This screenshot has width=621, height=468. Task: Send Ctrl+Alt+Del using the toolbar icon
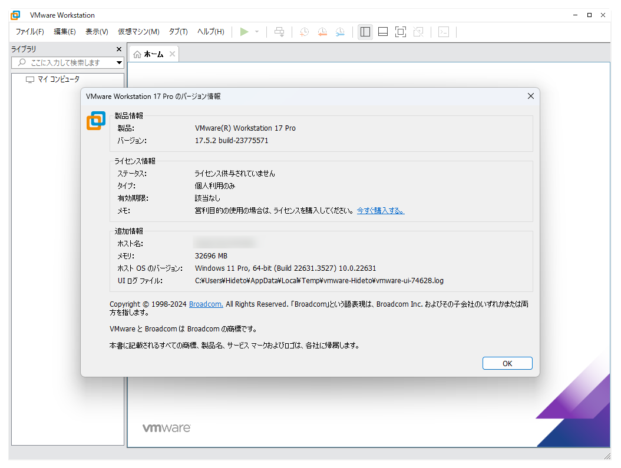click(x=279, y=32)
